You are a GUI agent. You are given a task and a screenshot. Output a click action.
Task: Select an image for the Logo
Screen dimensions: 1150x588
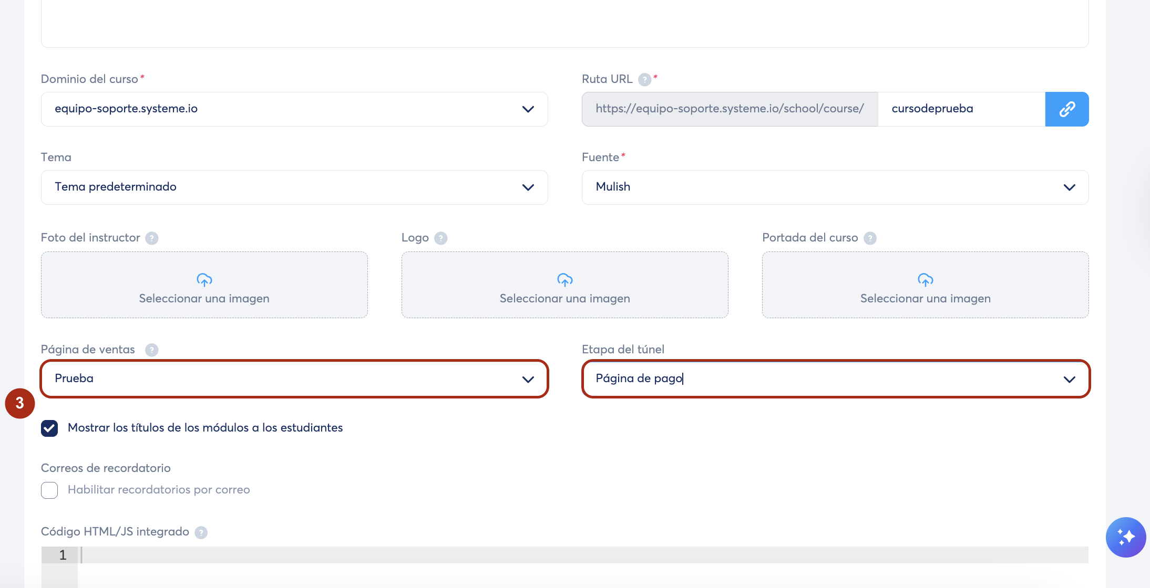point(564,285)
